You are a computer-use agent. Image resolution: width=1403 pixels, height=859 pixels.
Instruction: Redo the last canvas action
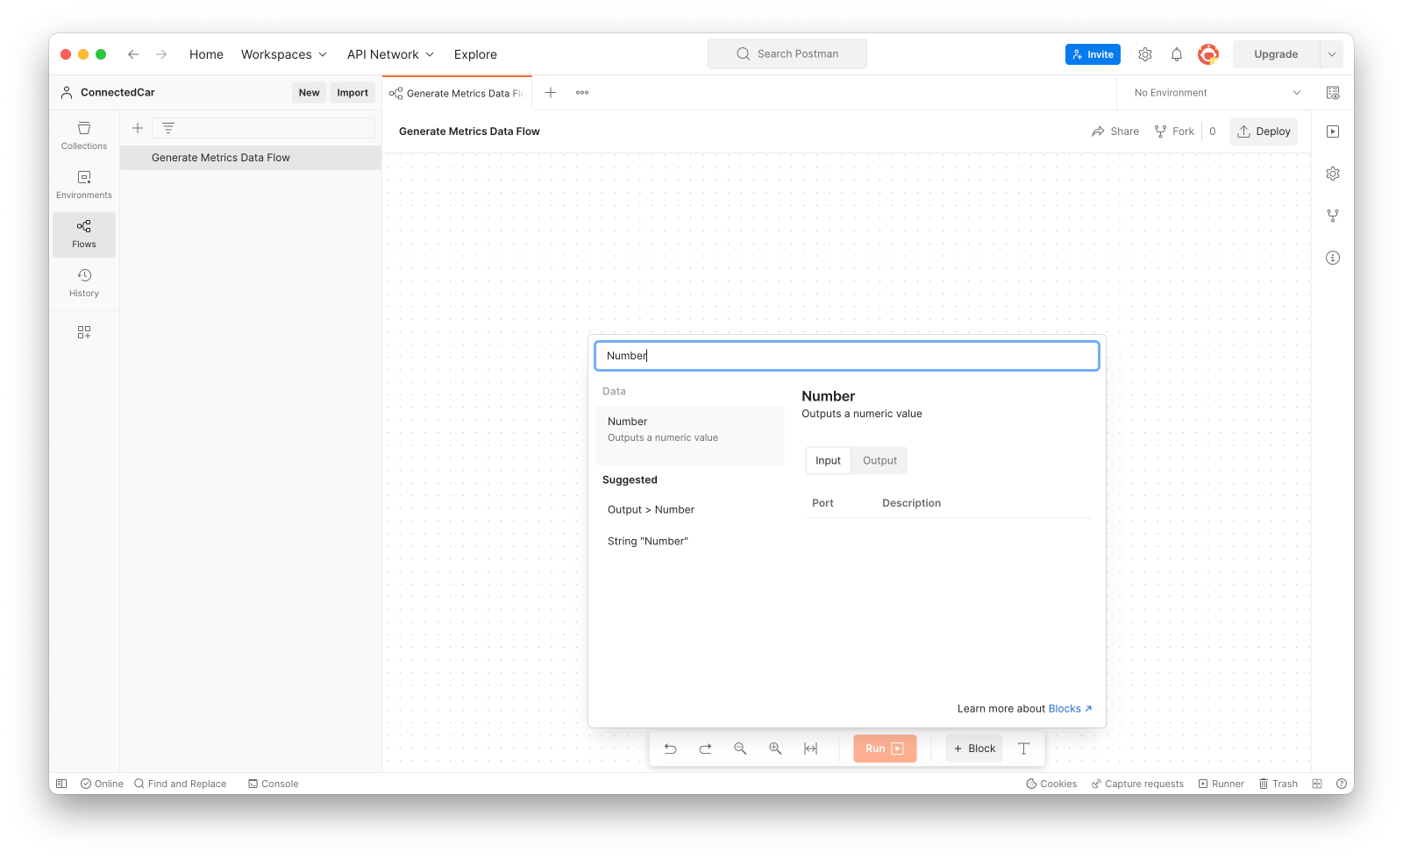pyautogui.click(x=706, y=749)
